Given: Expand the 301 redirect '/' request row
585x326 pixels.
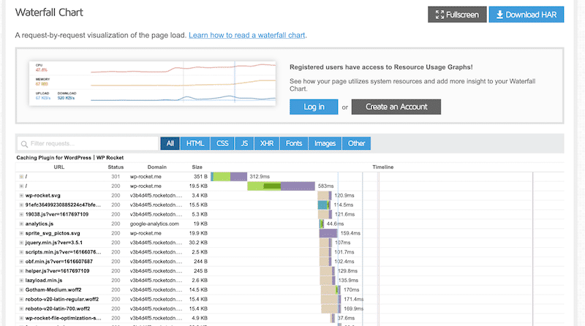Looking at the screenshot, I should 21,176.
